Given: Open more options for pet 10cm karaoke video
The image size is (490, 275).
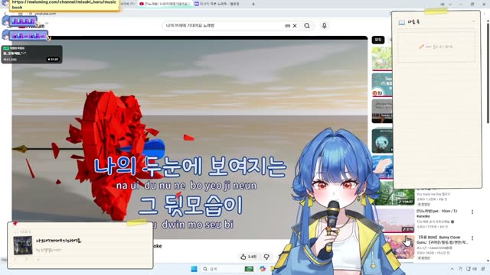Looking at the screenshot, I should click(x=472, y=212).
